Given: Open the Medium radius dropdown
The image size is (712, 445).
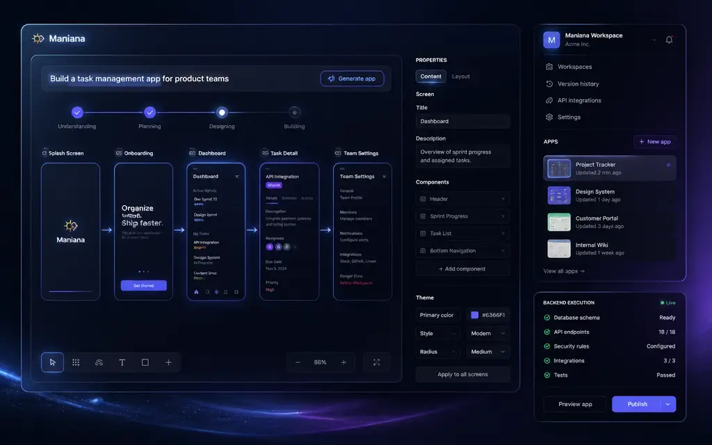Looking at the screenshot, I should (488, 351).
